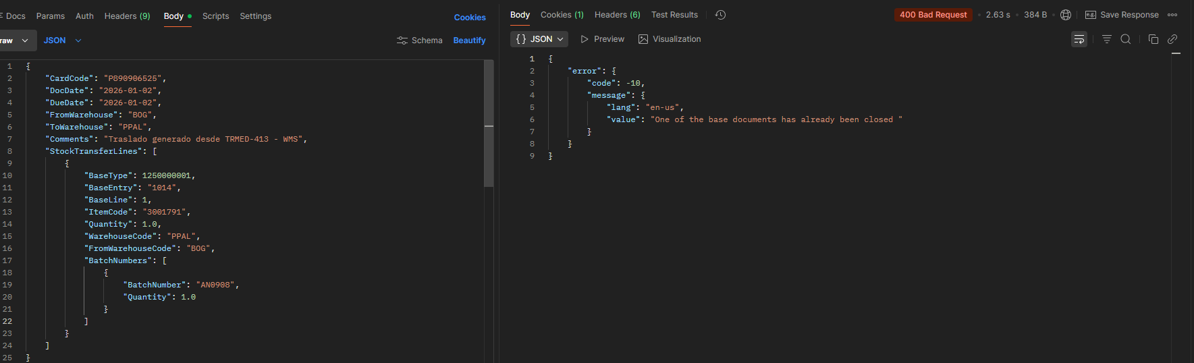This screenshot has width=1194, height=363.
Task: Filter the response with the filter icon
Action: coord(1106,39)
